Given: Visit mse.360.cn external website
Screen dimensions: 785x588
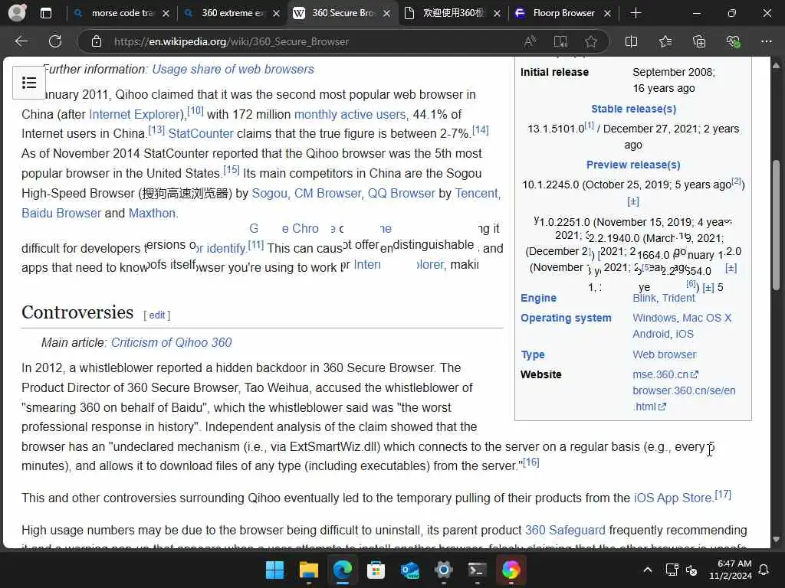Looking at the screenshot, I should [665, 374].
